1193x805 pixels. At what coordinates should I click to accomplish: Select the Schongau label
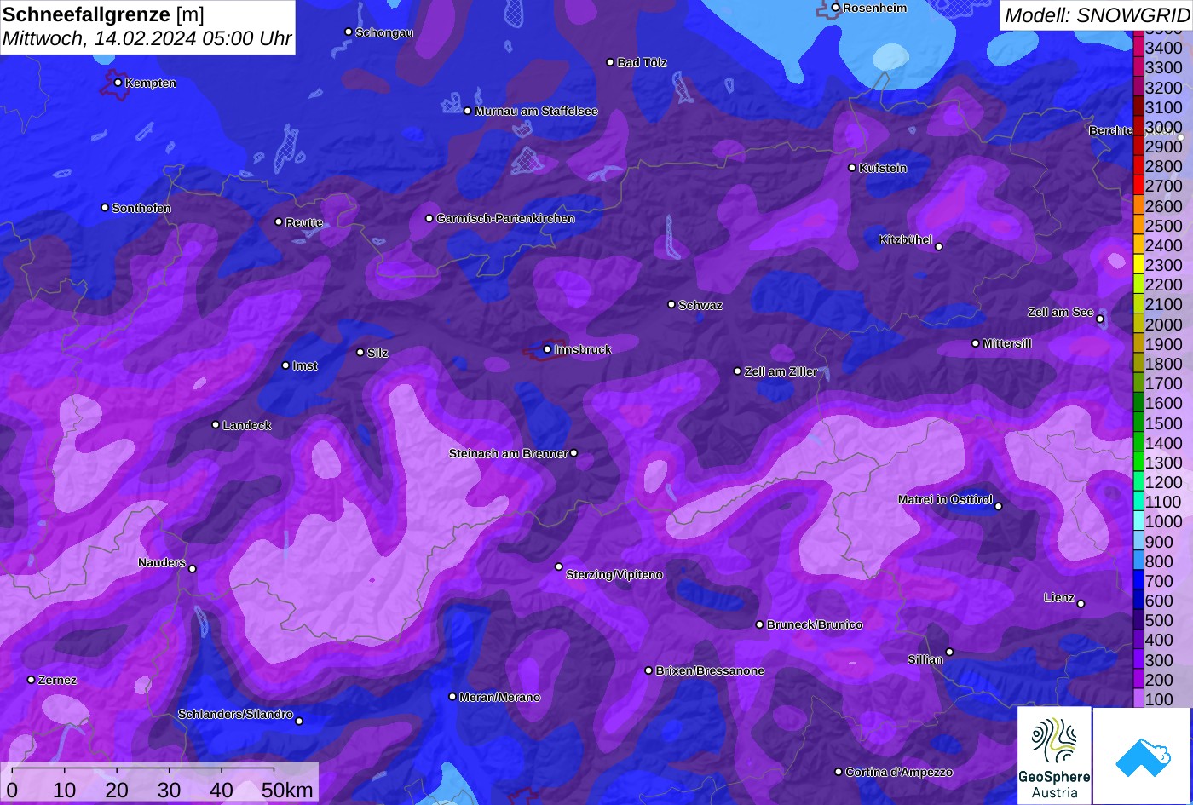coord(384,32)
